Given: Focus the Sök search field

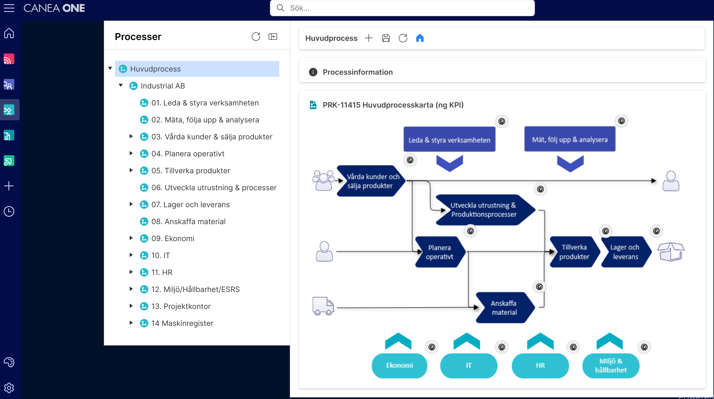Looking at the screenshot, I should 402,8.
